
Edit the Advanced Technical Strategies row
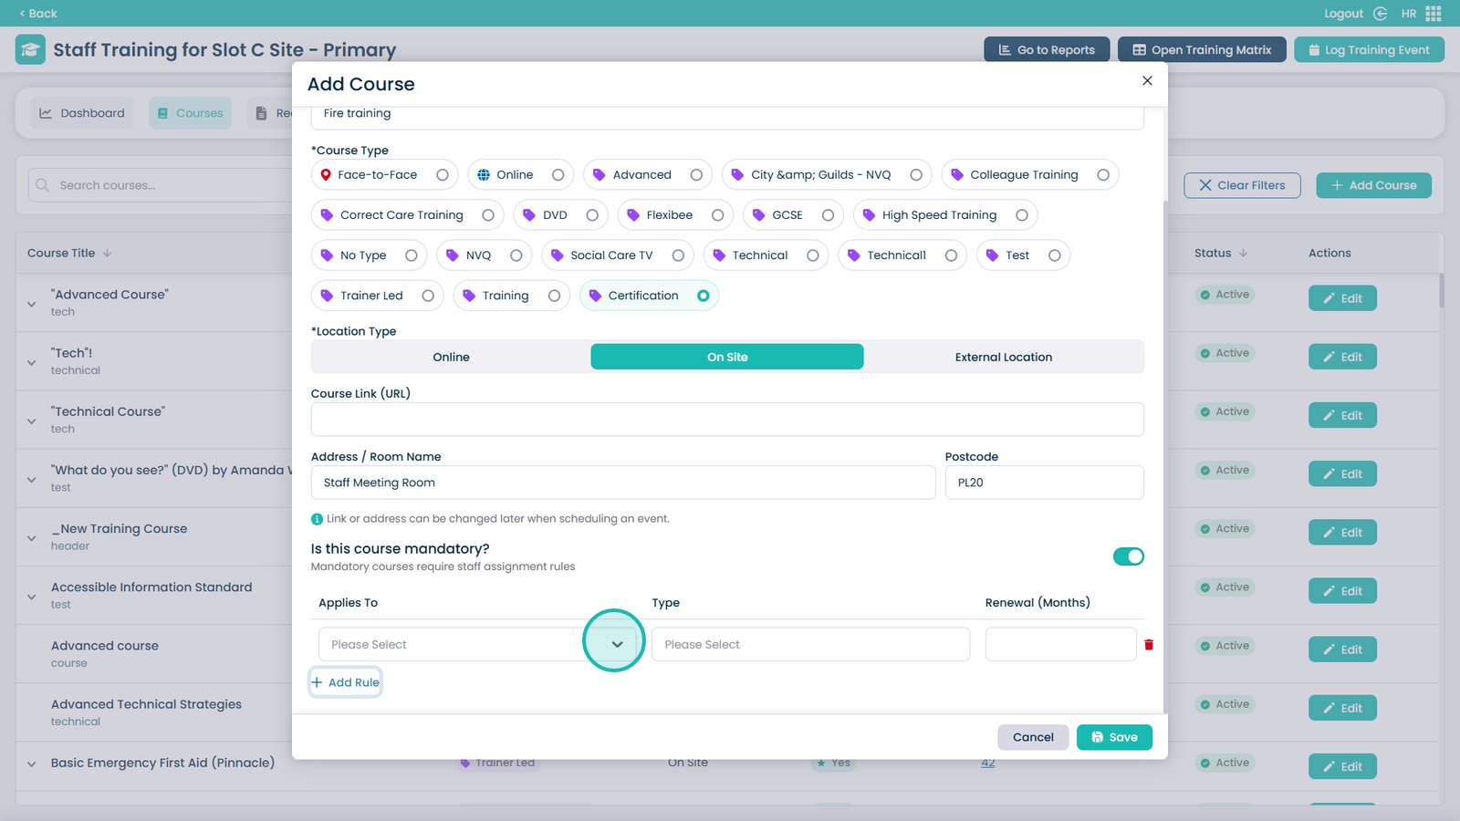point(1342,708)
